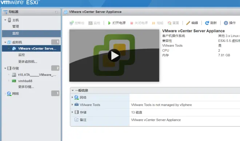
Task: Click the play button on VM preview
Action: 114,55
